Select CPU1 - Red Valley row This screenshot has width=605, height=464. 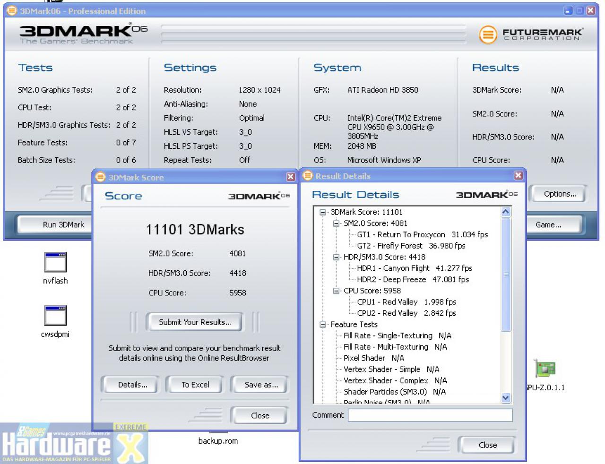click(406, 302)
